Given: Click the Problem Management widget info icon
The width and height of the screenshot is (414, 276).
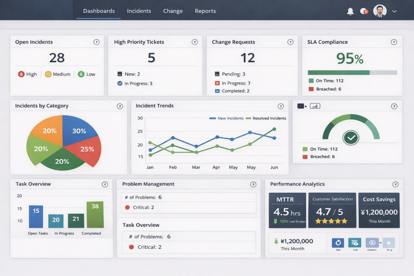Looking at the screenshot, I should 253,185.
